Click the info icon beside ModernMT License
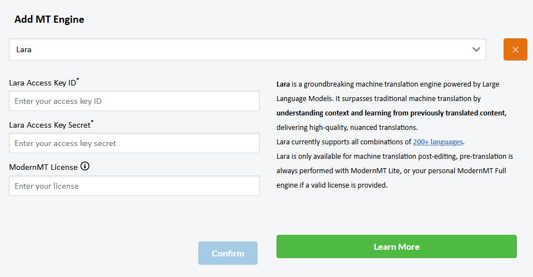533x277 pixels. click(85, 166)
